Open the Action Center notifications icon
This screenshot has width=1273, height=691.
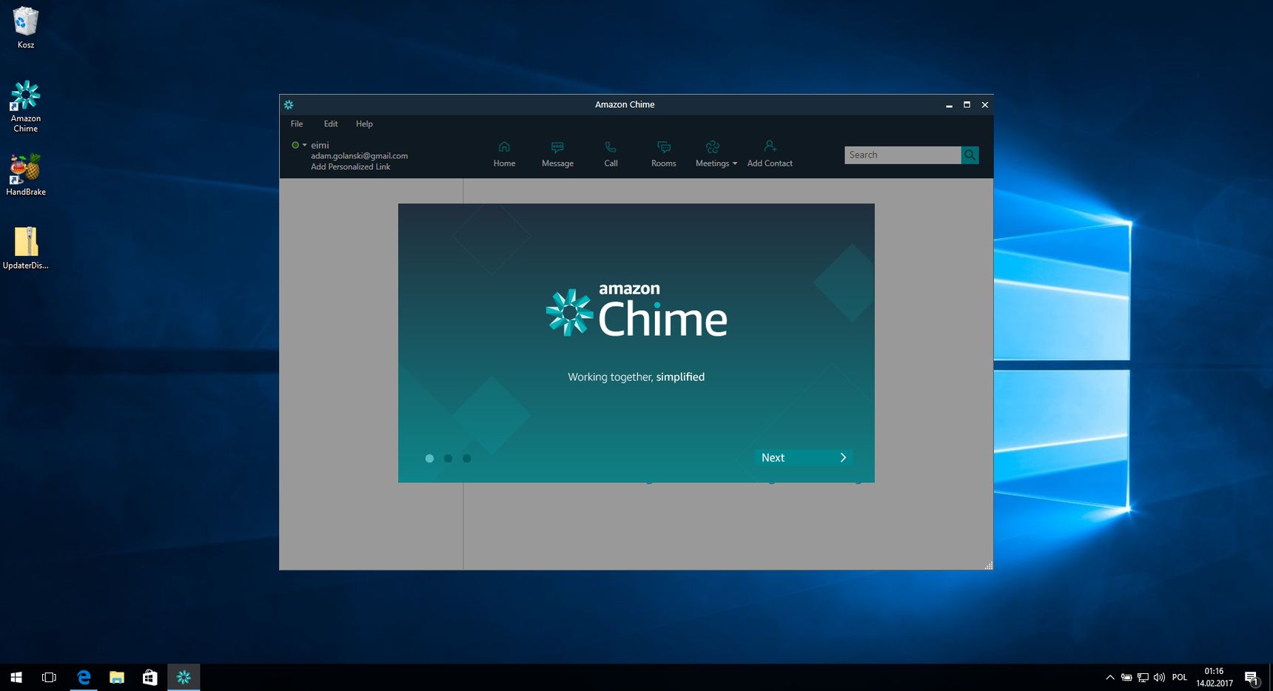[1252, 678]
